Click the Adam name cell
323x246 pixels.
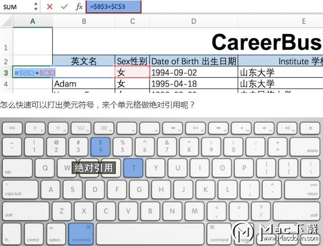click(84, 84)
